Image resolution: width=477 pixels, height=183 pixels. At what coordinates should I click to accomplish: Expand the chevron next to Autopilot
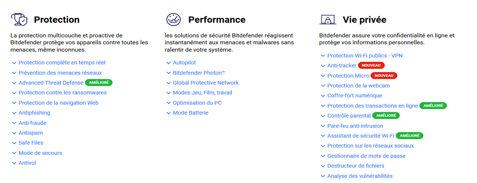(x=169, y=63)
